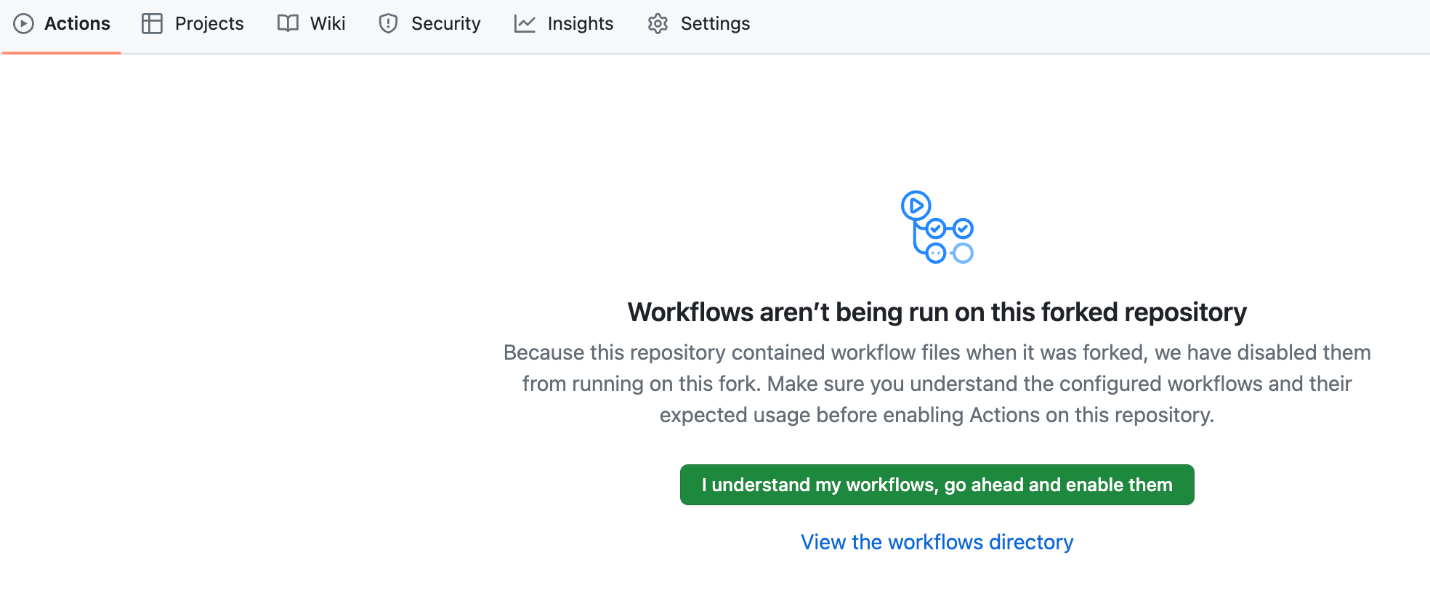The image size is (1430, 590).
Task: Open repository Settings tab
Action: pyautogui.click(x=699, y=24)
